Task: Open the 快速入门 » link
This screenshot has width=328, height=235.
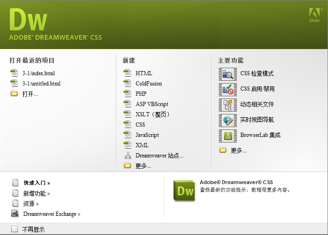Action: (x=36, y=183)
